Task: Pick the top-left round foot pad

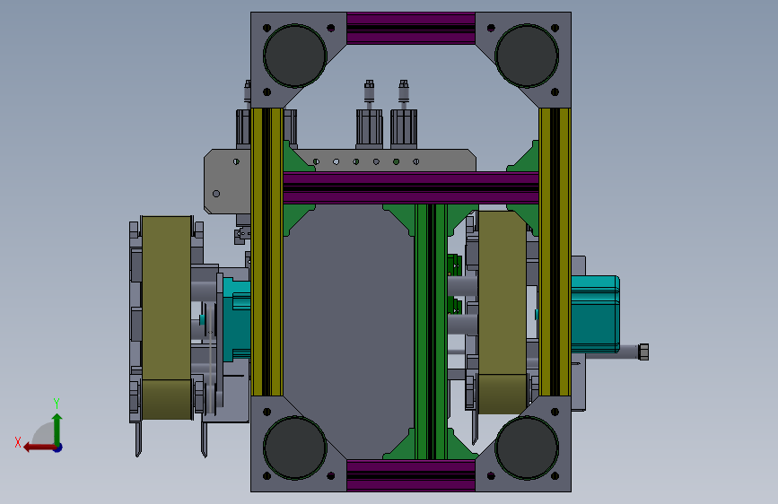Action: 295,56
